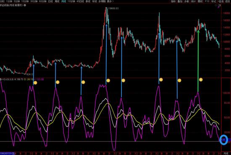Image resolution: width=231 pixels, height=155 pixels.
Task: Click the blue-circled J value label
Action: click(x=223, y=140)
